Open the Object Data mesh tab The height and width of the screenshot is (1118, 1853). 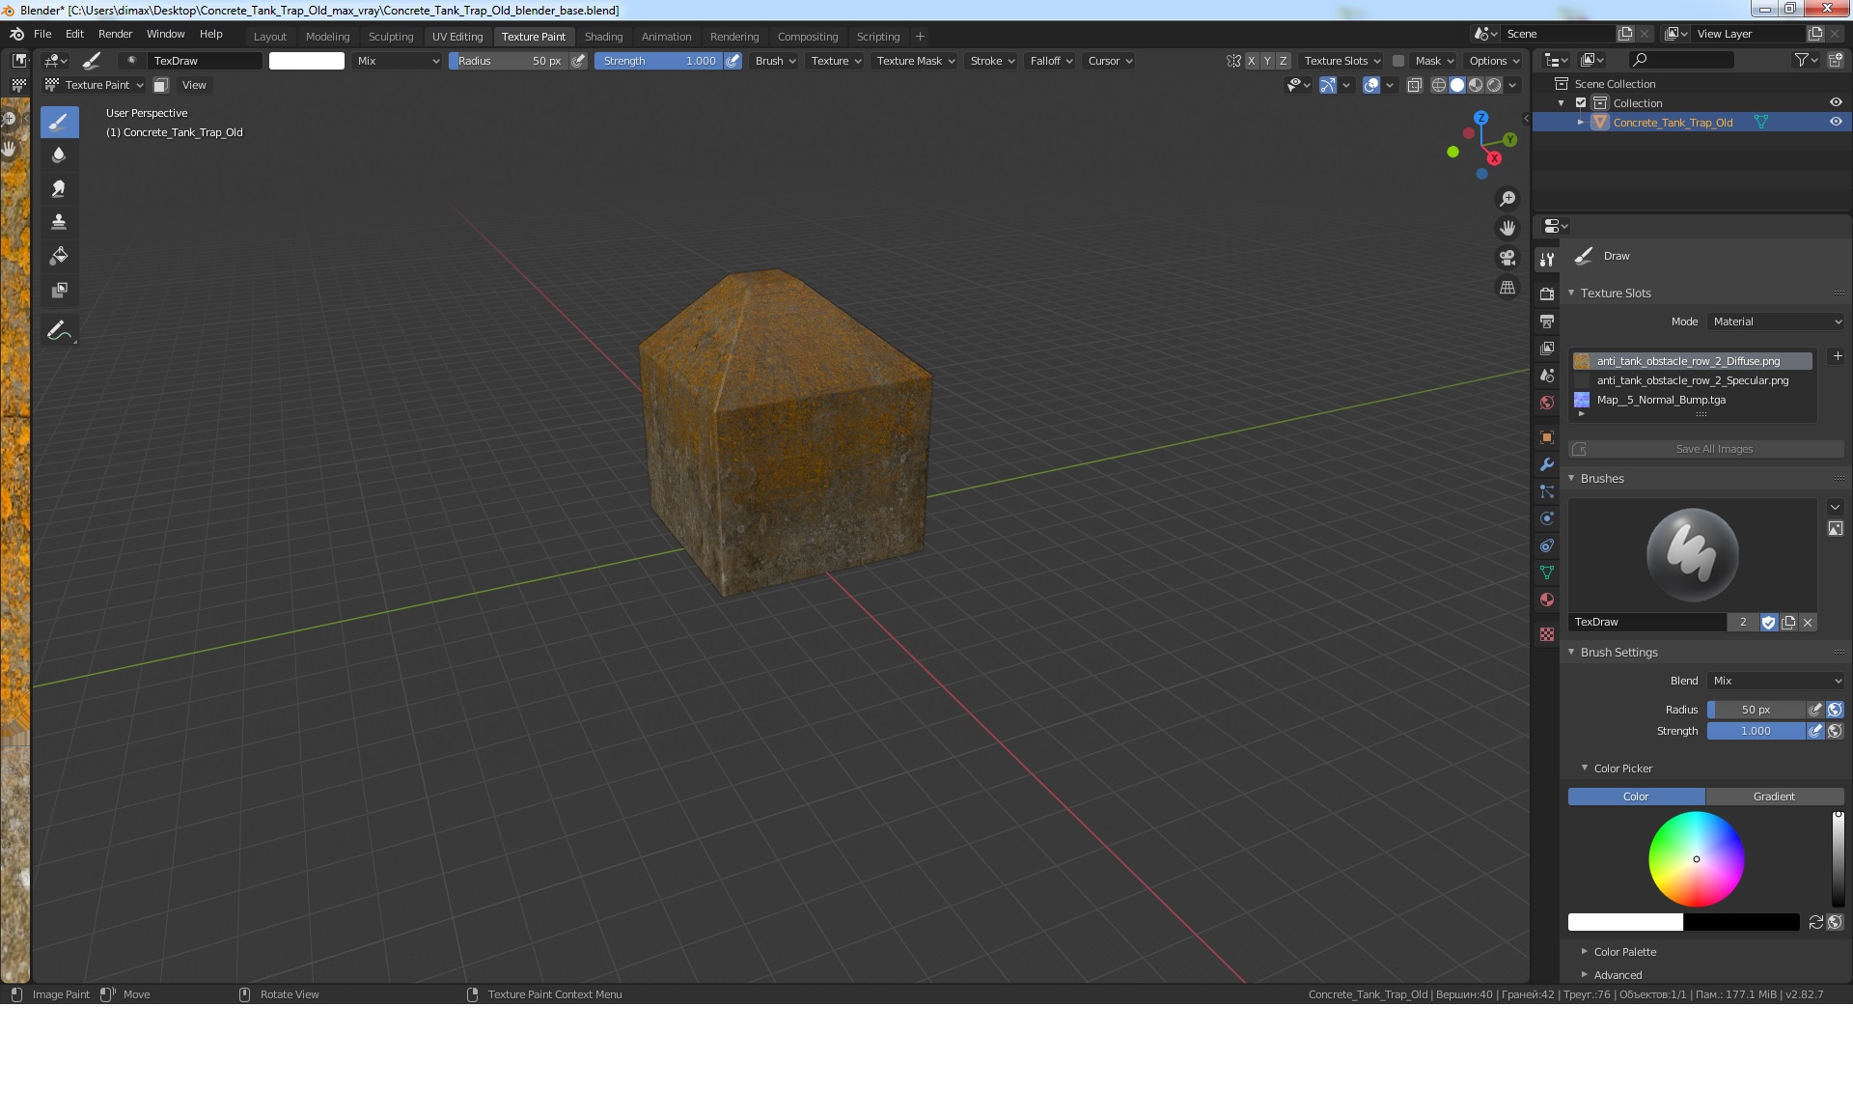(1547, 573)
